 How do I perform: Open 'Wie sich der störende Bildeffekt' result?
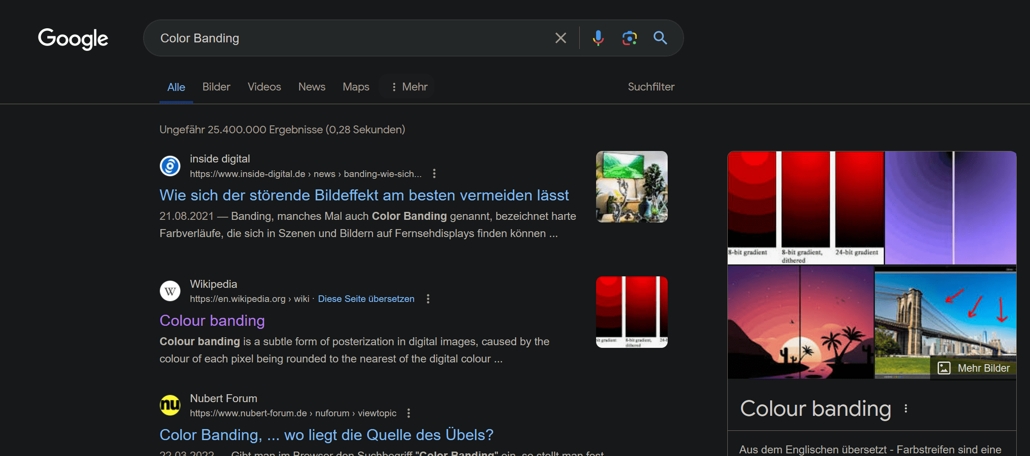tap(364, 195)
